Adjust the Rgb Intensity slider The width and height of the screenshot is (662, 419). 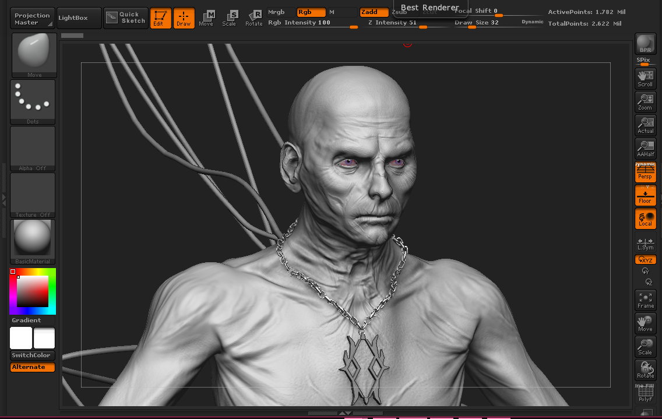[313, 23]
